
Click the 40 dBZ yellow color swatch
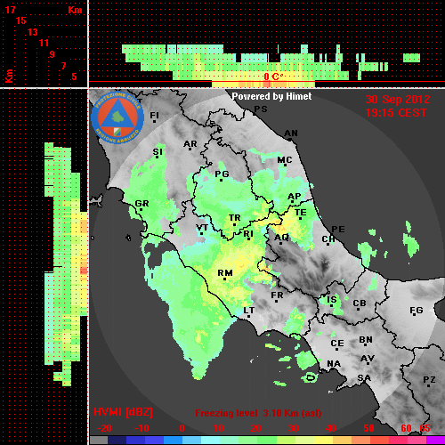tap(323, 441)
